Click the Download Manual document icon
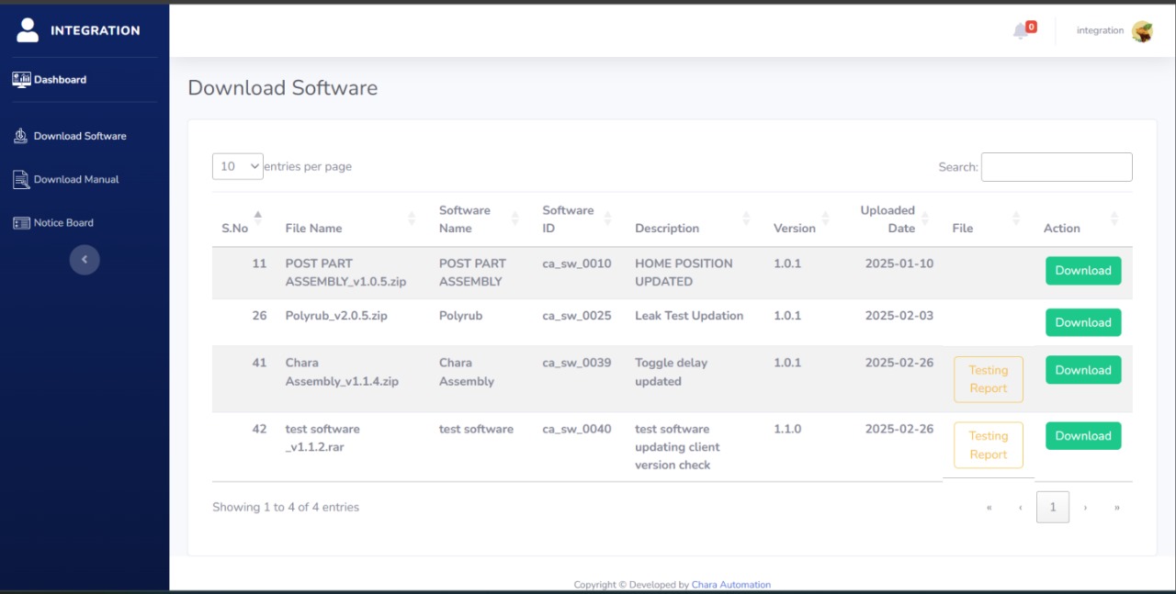 pyautogui.click(x=21, y=180)
